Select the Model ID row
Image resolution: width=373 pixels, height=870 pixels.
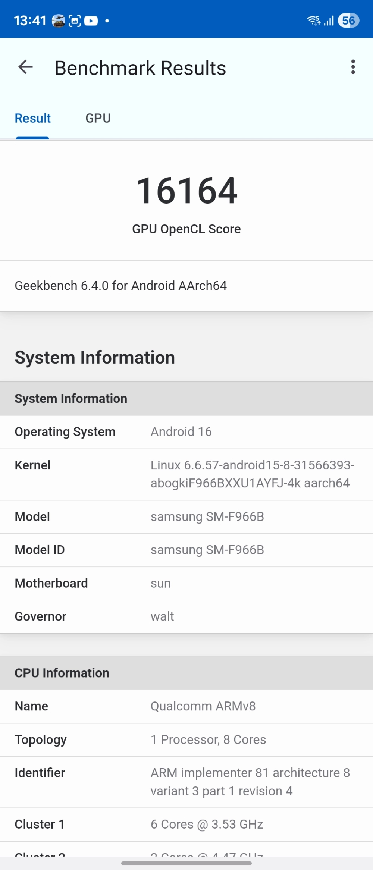186,550
